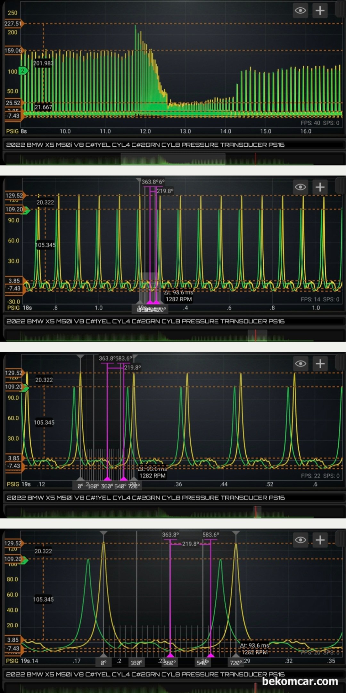Select the 227.51 horizontal cursor tag

tap(13, 23)
